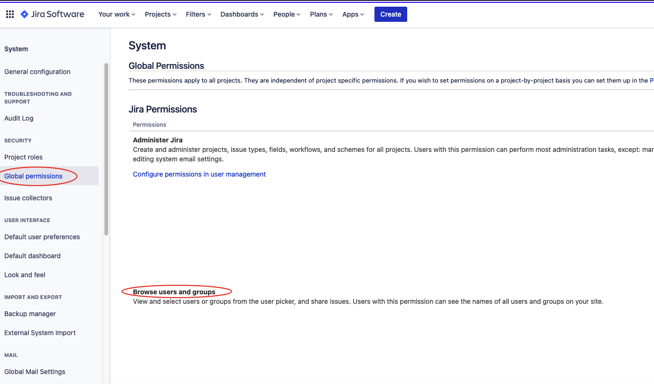Expand the Projects dropdown
The height and width of the screenshot is (384, 654).
coord(160,14)
